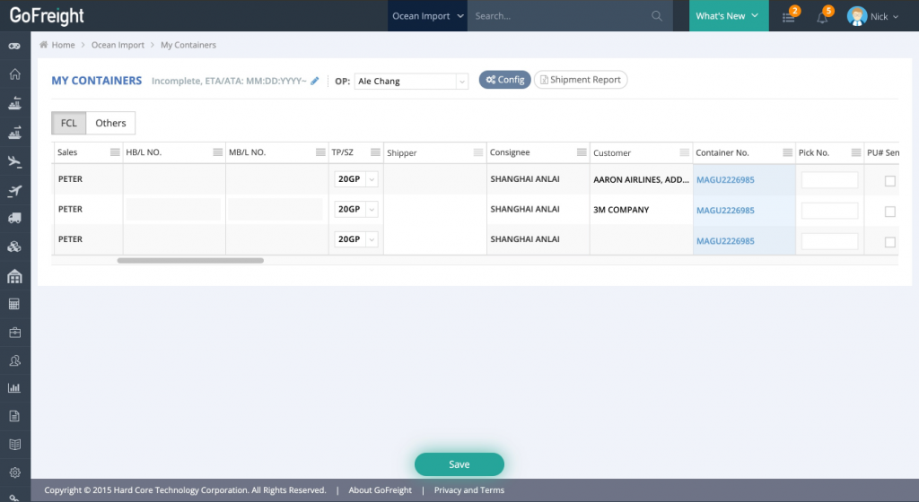This screenshot has width=919, height=502.
Task: Click the pencil icon to edit ETA filter
Action: click(x=315, y=81)
